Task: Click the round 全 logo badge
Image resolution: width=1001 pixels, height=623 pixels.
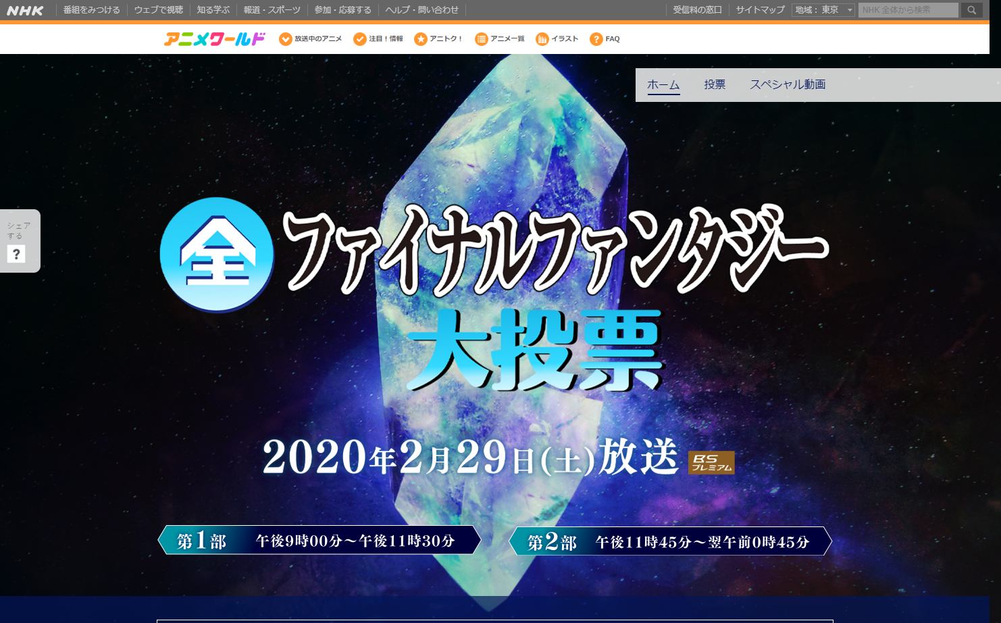Action: 217,254
